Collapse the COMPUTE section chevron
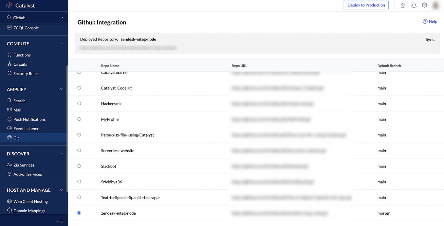 pyautogui.click(x=62, y=43)
